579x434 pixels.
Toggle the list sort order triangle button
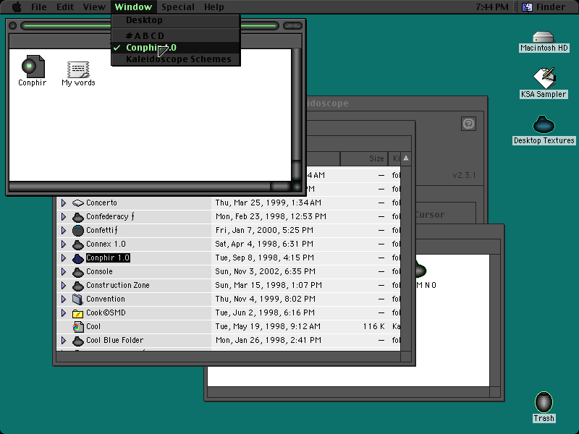pos(406,158)
